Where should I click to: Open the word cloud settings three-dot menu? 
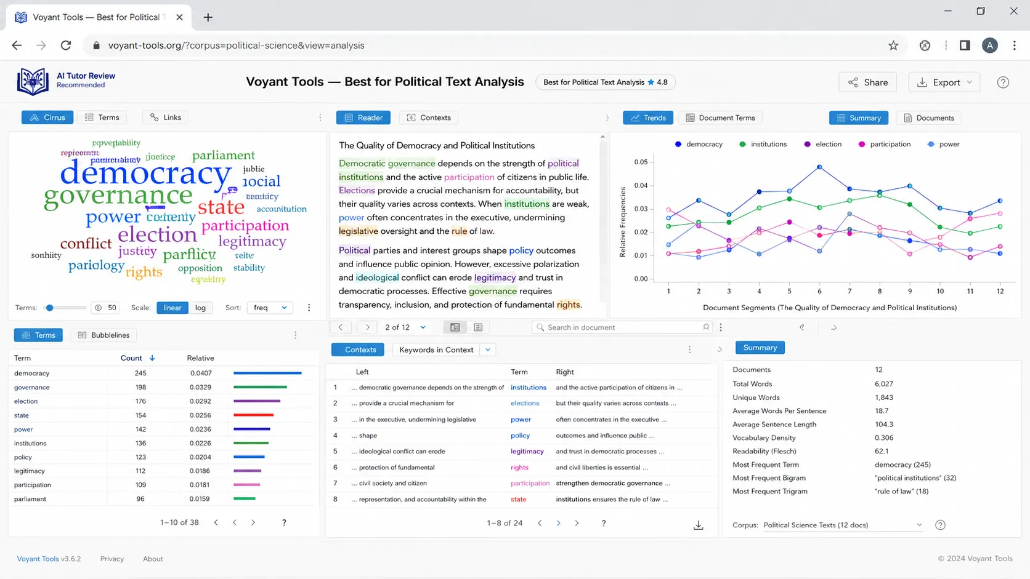click(x=309, y=308)
